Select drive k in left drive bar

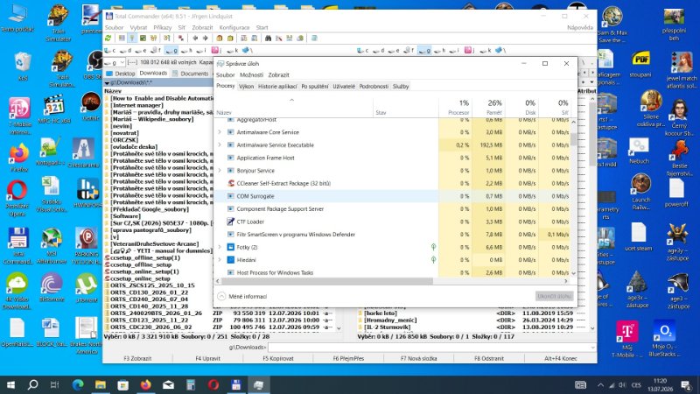point(233,51)
